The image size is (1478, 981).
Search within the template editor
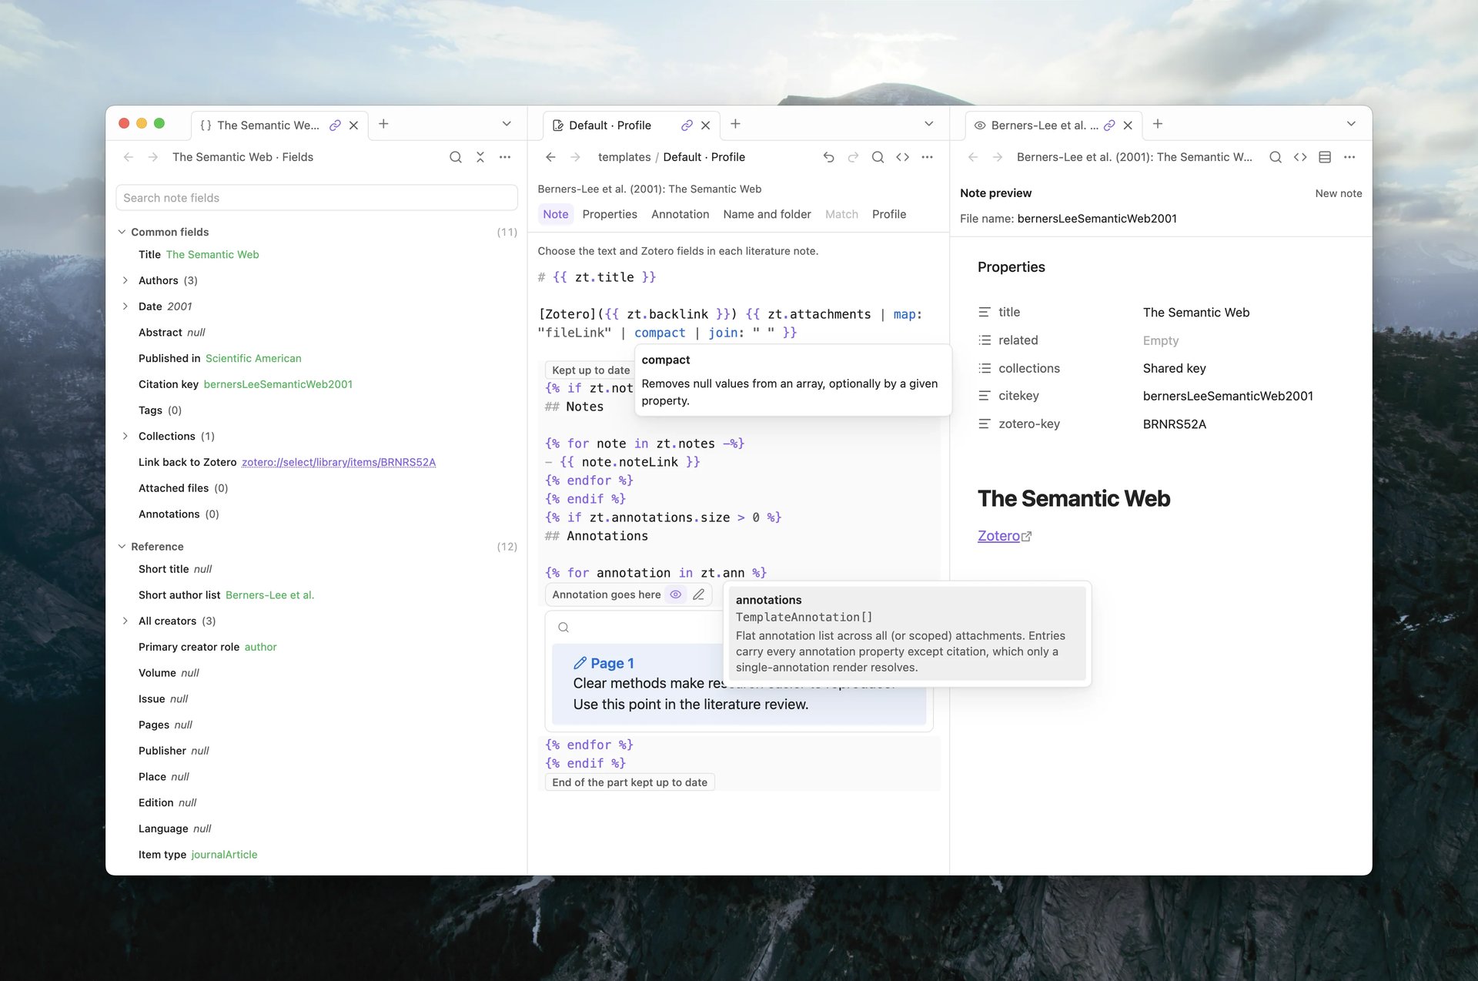878,157
